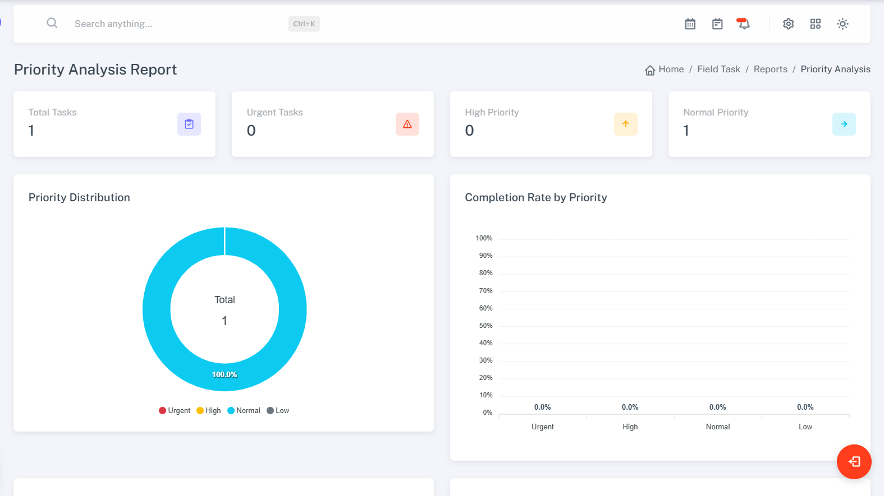The height and width of the screenshot is (496, 884).
Task: Open Field Task breadcrumb link
Action: tap(718, 69)
